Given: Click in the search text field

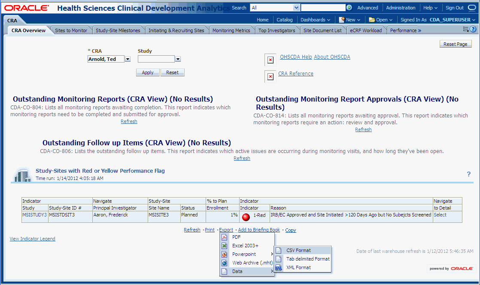Looking at the screenshot, I should pos(323,8).
